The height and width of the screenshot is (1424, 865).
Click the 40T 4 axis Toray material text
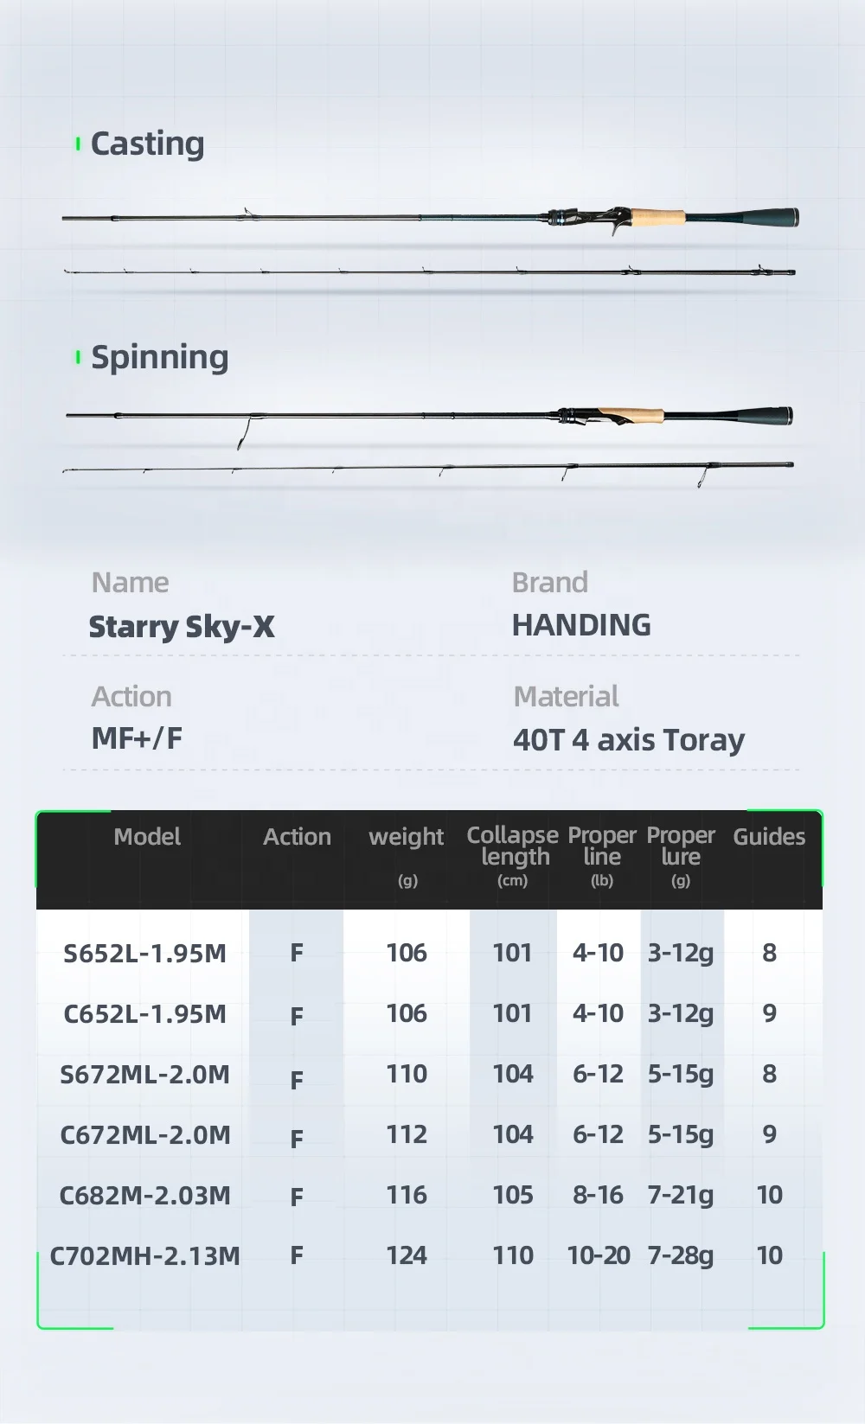629,740
